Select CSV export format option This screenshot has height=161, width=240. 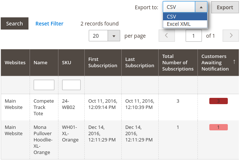[x=185, y=17]
